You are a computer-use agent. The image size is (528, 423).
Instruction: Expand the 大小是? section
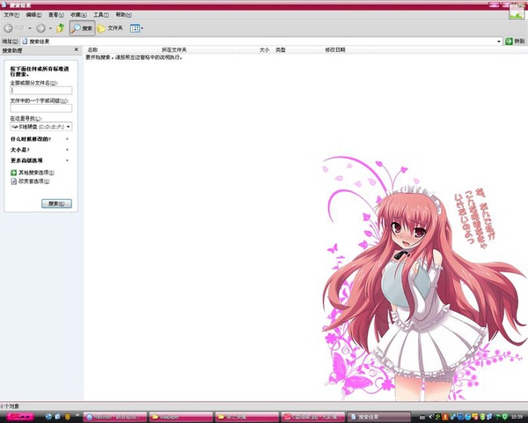pyautogui.click(x=40, y=150)
